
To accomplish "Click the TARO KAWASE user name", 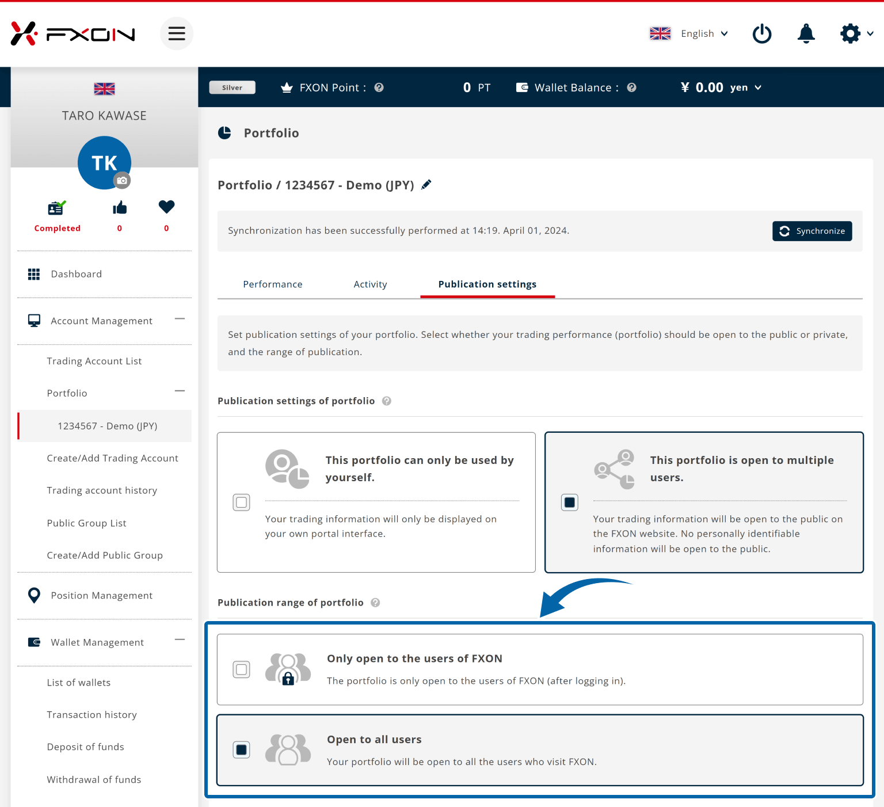I will click(104, 116).
